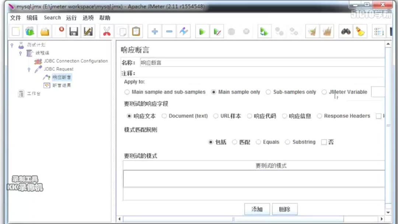Select the Main sample only radio button
This screenshot has width=398, height=224.
pyautogui.click(x=214, y=92)
